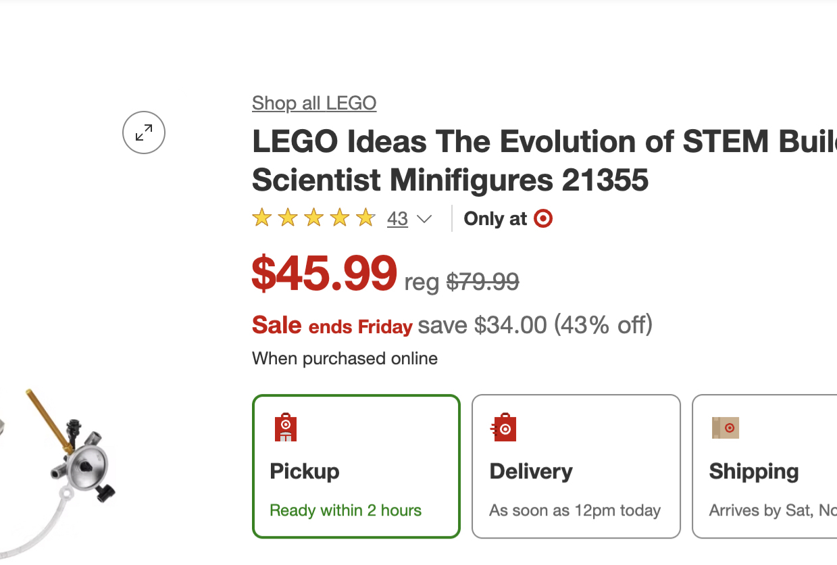Click the LEGO product image
Image resolution: width=837 pixels, height=565 pixels.
tap(68, 466)
